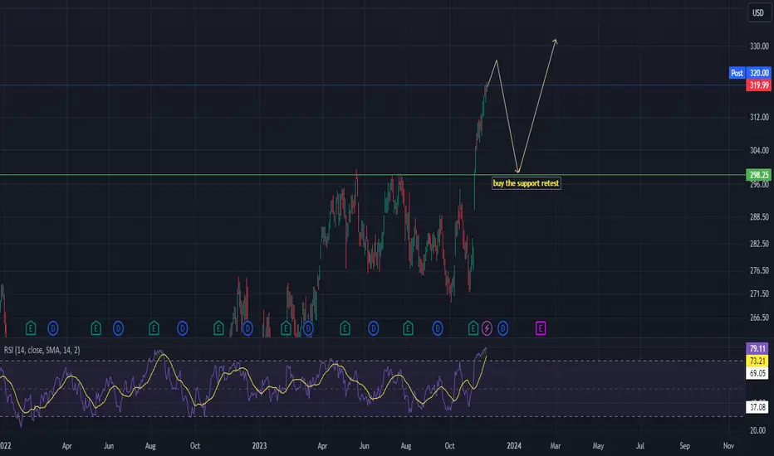Viewport: 774px width, 456px height.
Task: Open the dividend marker for December 2022
Action: click(247, 327)
